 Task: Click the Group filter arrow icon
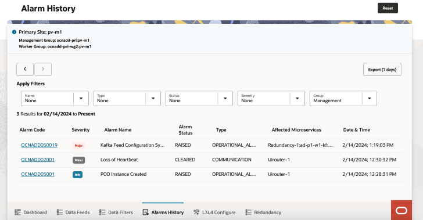pyautogui.click(x=370, y=99)
